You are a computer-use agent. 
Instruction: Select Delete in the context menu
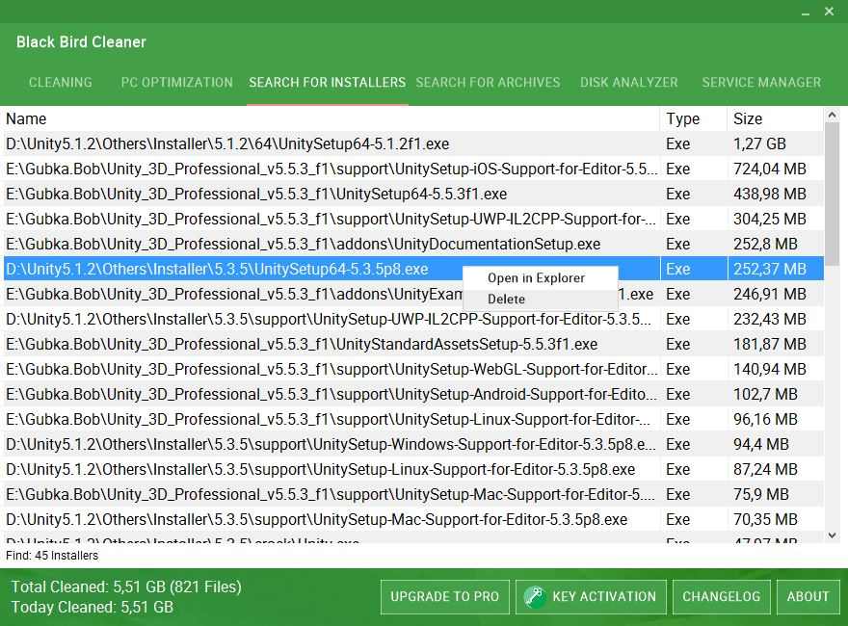point(507,300)
